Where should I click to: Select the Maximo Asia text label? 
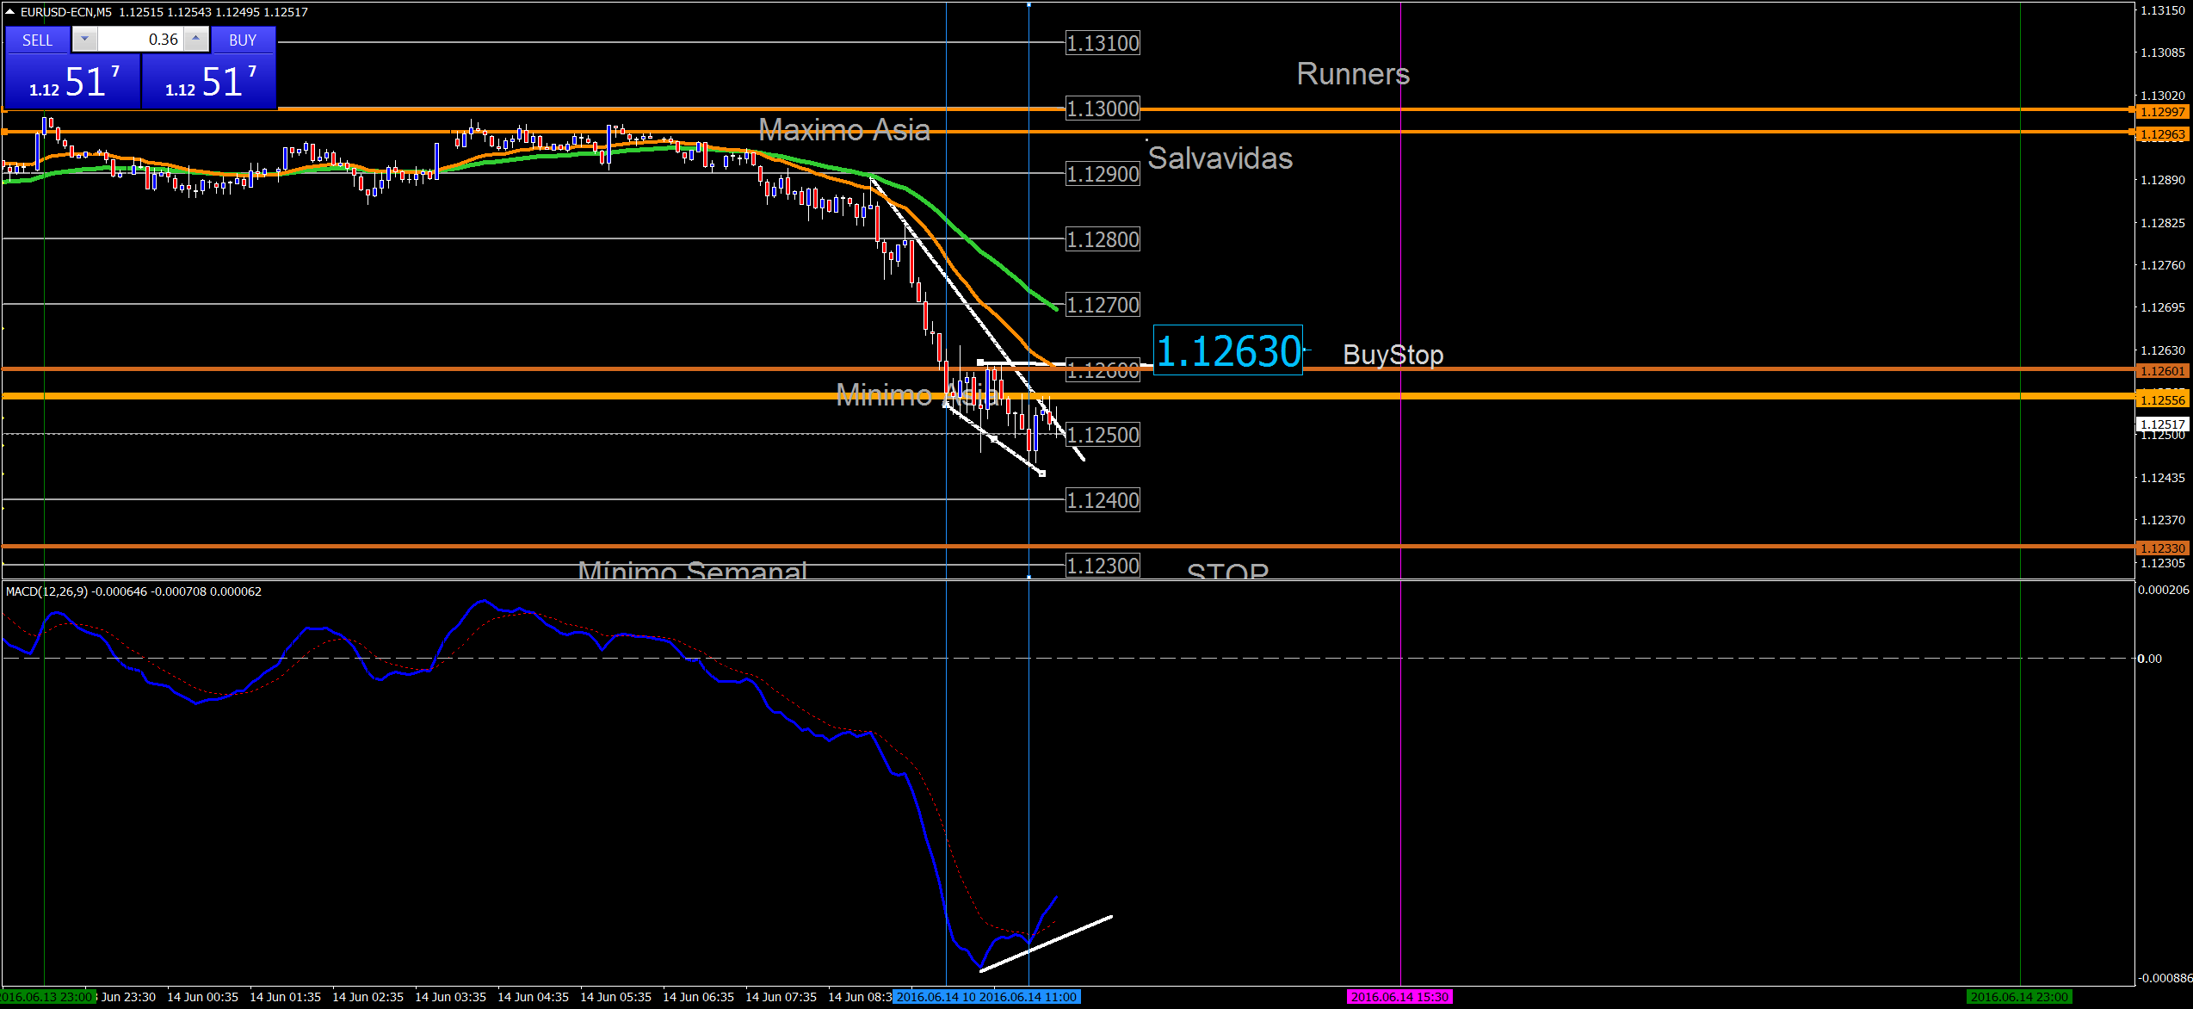coord(843,130)
